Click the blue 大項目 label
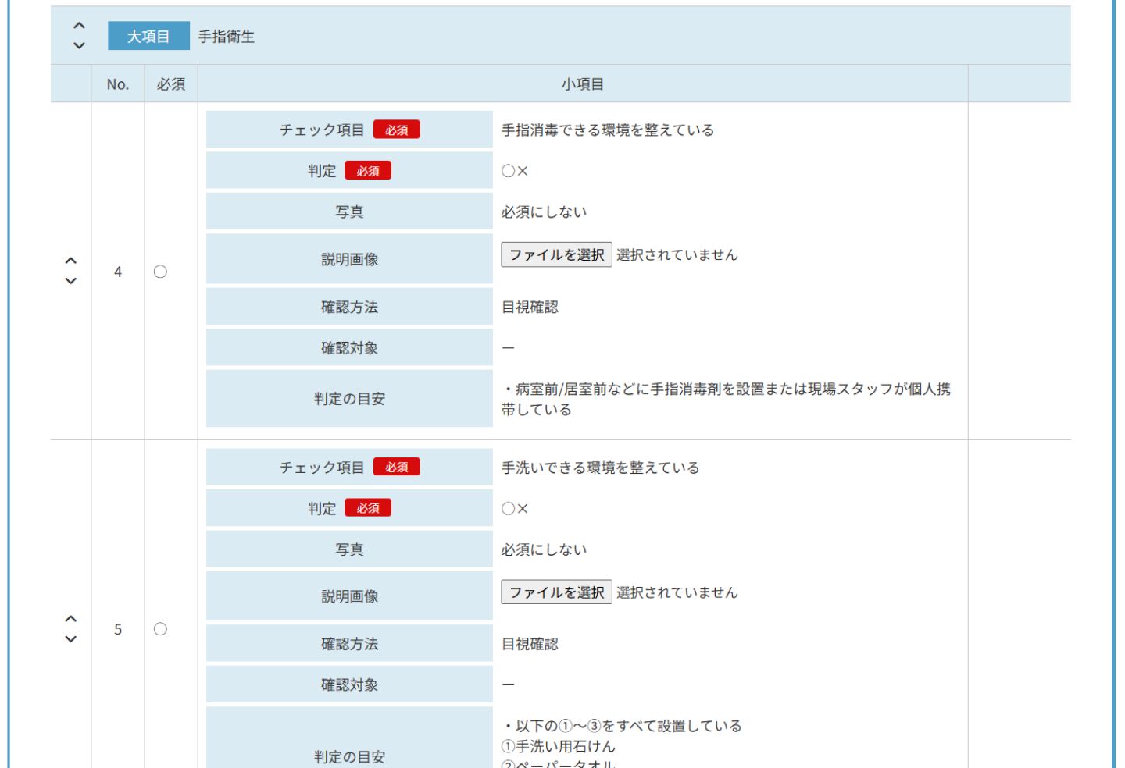This screenshot has width=1125, height=768. point(148,37)
